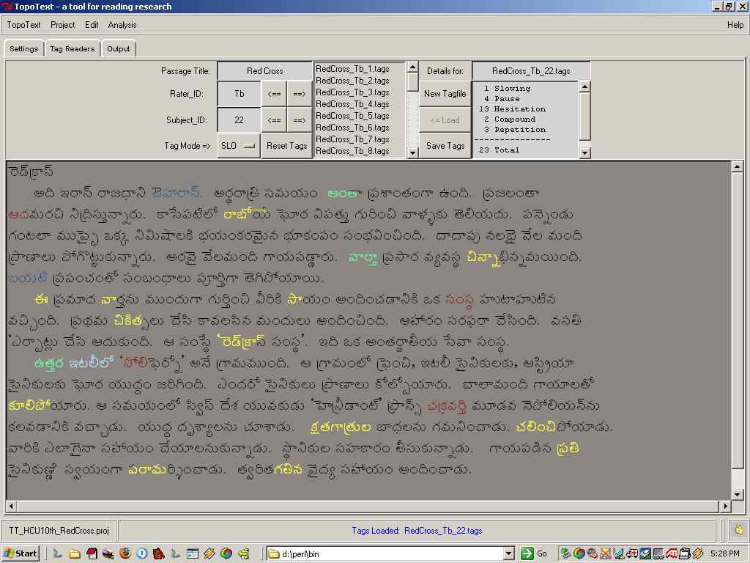Click the passage horizontal scroll left arrow
Image resolution: width=750 pixels, height=563 pixels.
11,506
